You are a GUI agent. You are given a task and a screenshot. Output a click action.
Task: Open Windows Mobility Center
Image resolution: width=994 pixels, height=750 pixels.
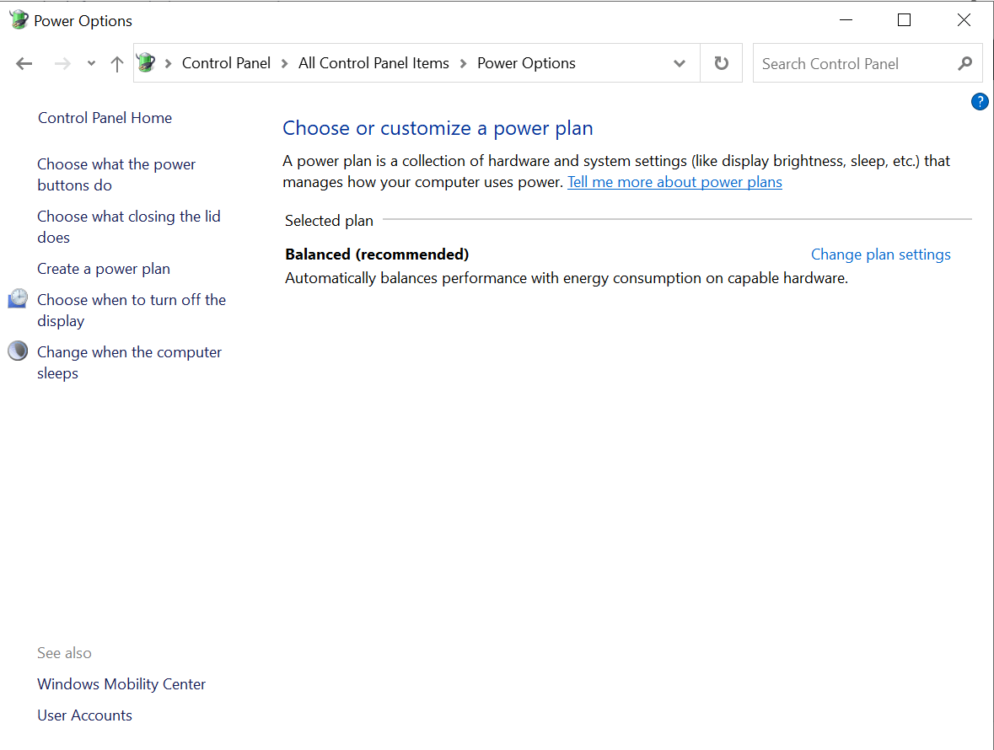(x=121, y=684)
